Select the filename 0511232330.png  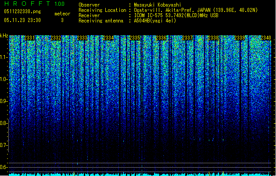coord(22,11)
